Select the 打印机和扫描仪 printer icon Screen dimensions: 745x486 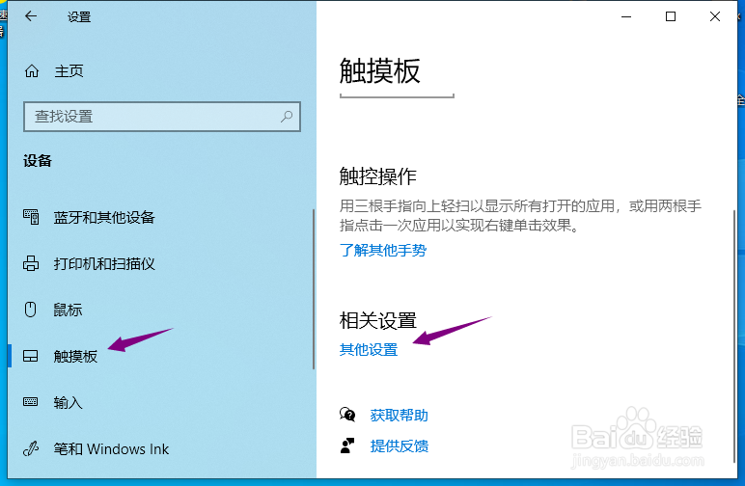click(x=31, y=263)
